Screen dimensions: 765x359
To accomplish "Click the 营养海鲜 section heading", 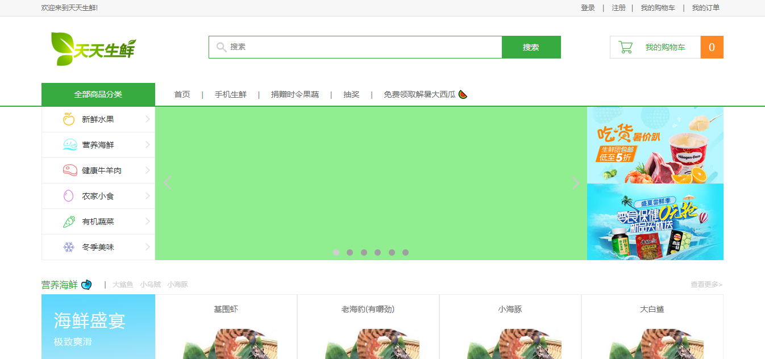I will tap(60, 285).
